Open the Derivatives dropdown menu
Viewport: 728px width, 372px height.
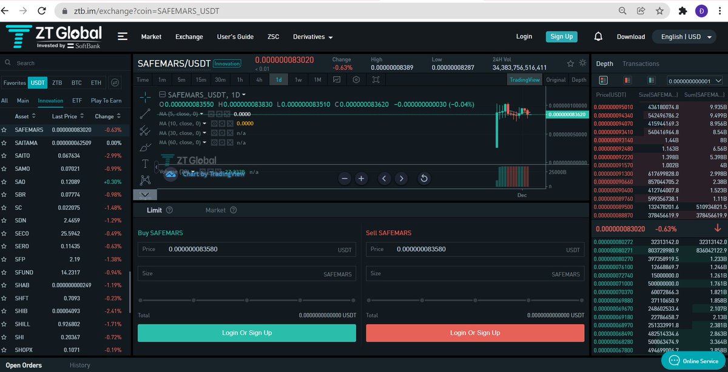pos(313,36)
